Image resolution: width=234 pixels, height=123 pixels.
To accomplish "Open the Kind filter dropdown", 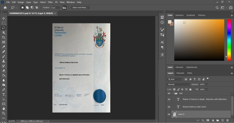I will [175, 79].
